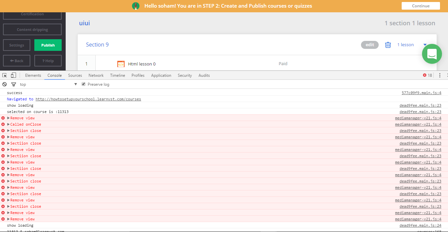Click the Section 9 heading
Screen dimensions: 448x232
point(97,45)
